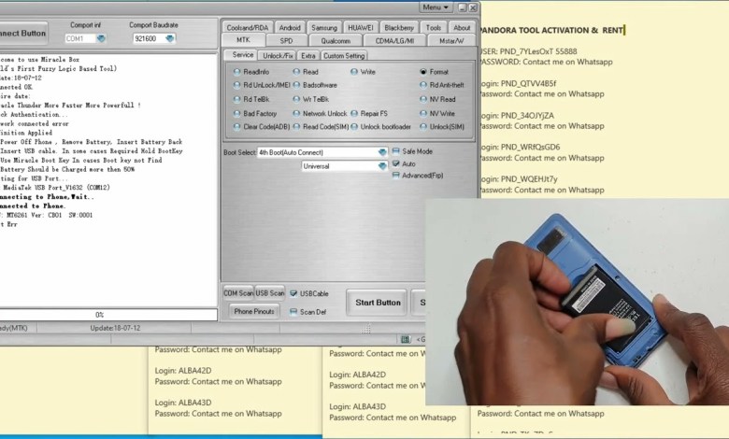Switch to the Coolsand/RDA tab
Screen dimensions: 729x439
point(248,27)
